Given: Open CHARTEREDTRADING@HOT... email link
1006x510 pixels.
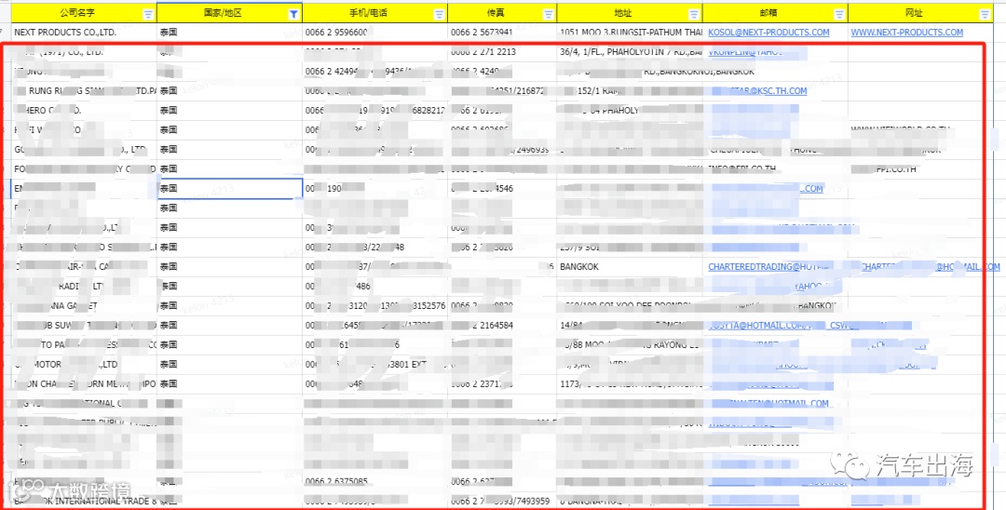Looking at the screenshot, I should [768, 266].
